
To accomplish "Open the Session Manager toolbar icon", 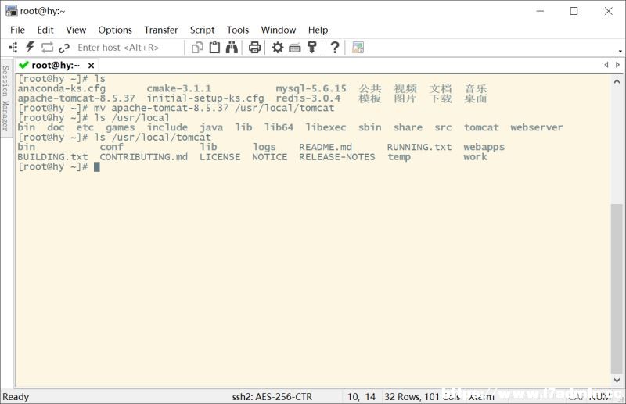I will [13, 48].
